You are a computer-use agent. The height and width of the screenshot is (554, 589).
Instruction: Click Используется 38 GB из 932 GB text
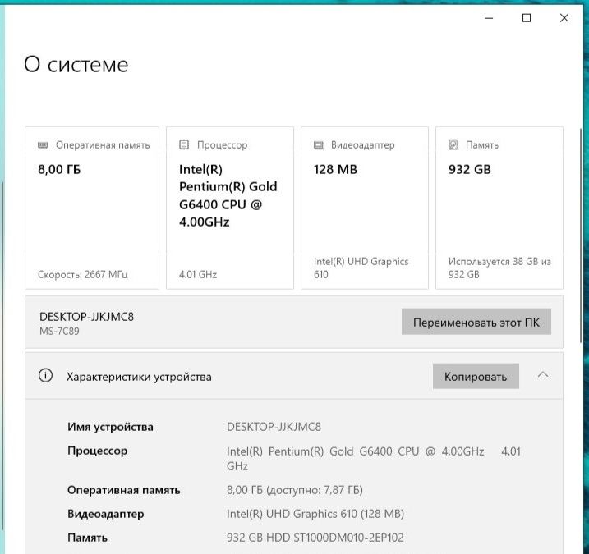coord(499,268)
